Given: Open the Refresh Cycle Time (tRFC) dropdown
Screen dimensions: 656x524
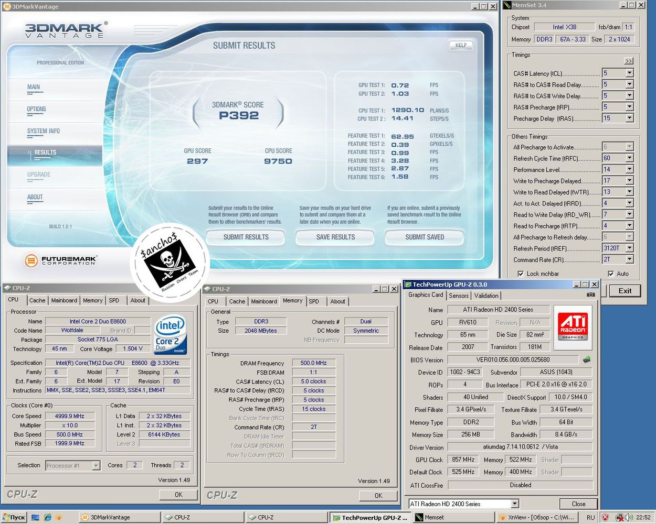Looking at the screenshot, I should 629,158.
